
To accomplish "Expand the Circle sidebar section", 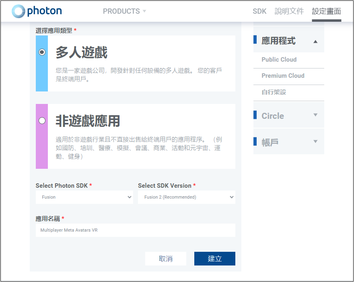I will pyautogui.click(x=289, y=115).
